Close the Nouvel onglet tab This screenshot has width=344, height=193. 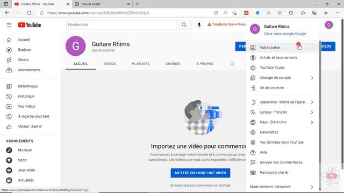[128, 4]
